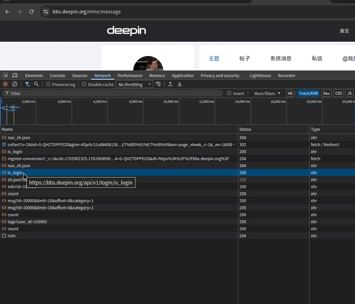This screenshot has width=355, height=304.
Task: Open the Application tab
Action: pyautogui.click(x=183, y=75)
